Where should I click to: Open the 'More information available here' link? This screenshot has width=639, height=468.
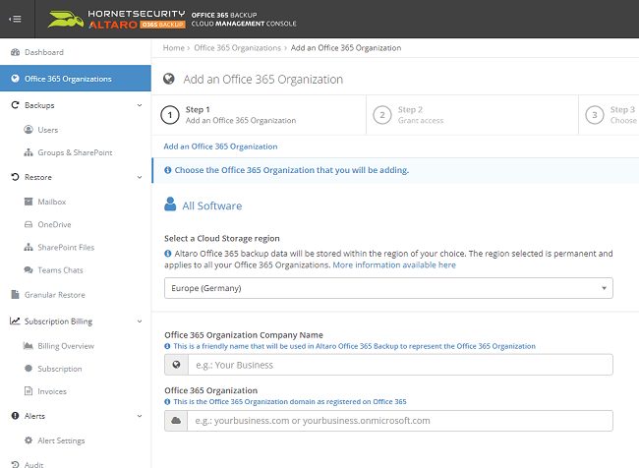pyautogui.click(x=394, y=265)
